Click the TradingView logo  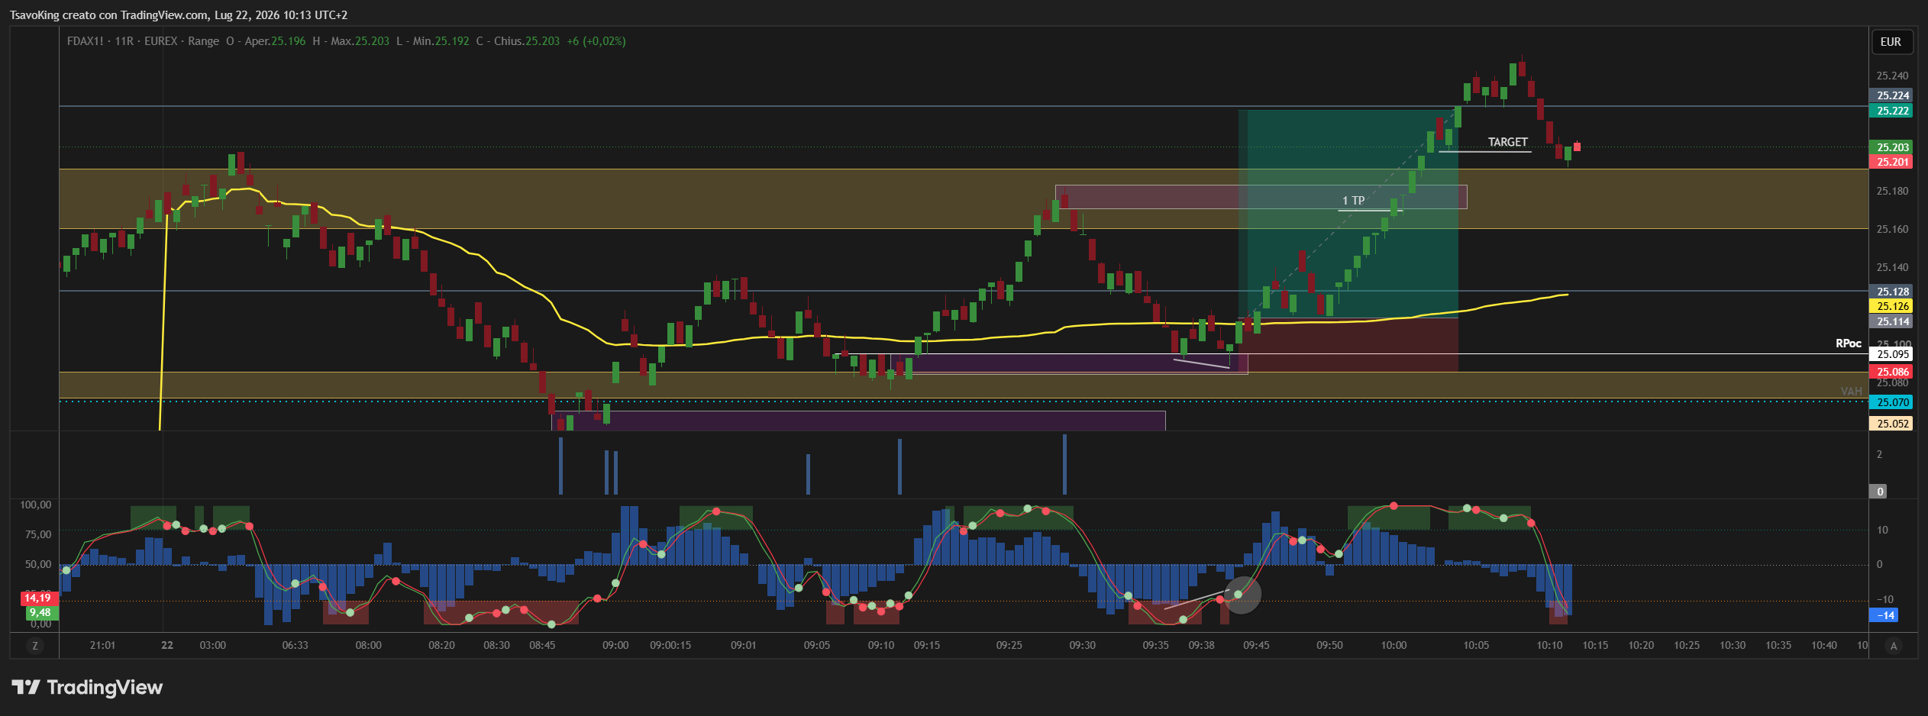coord(87,688)
